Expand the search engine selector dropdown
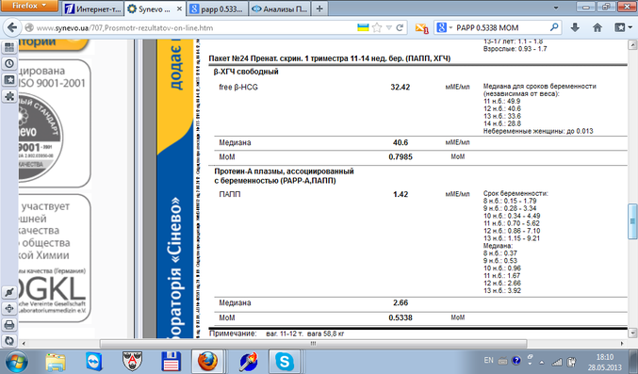638x374 pixels. pyautogui.click(x=444, y=27)
